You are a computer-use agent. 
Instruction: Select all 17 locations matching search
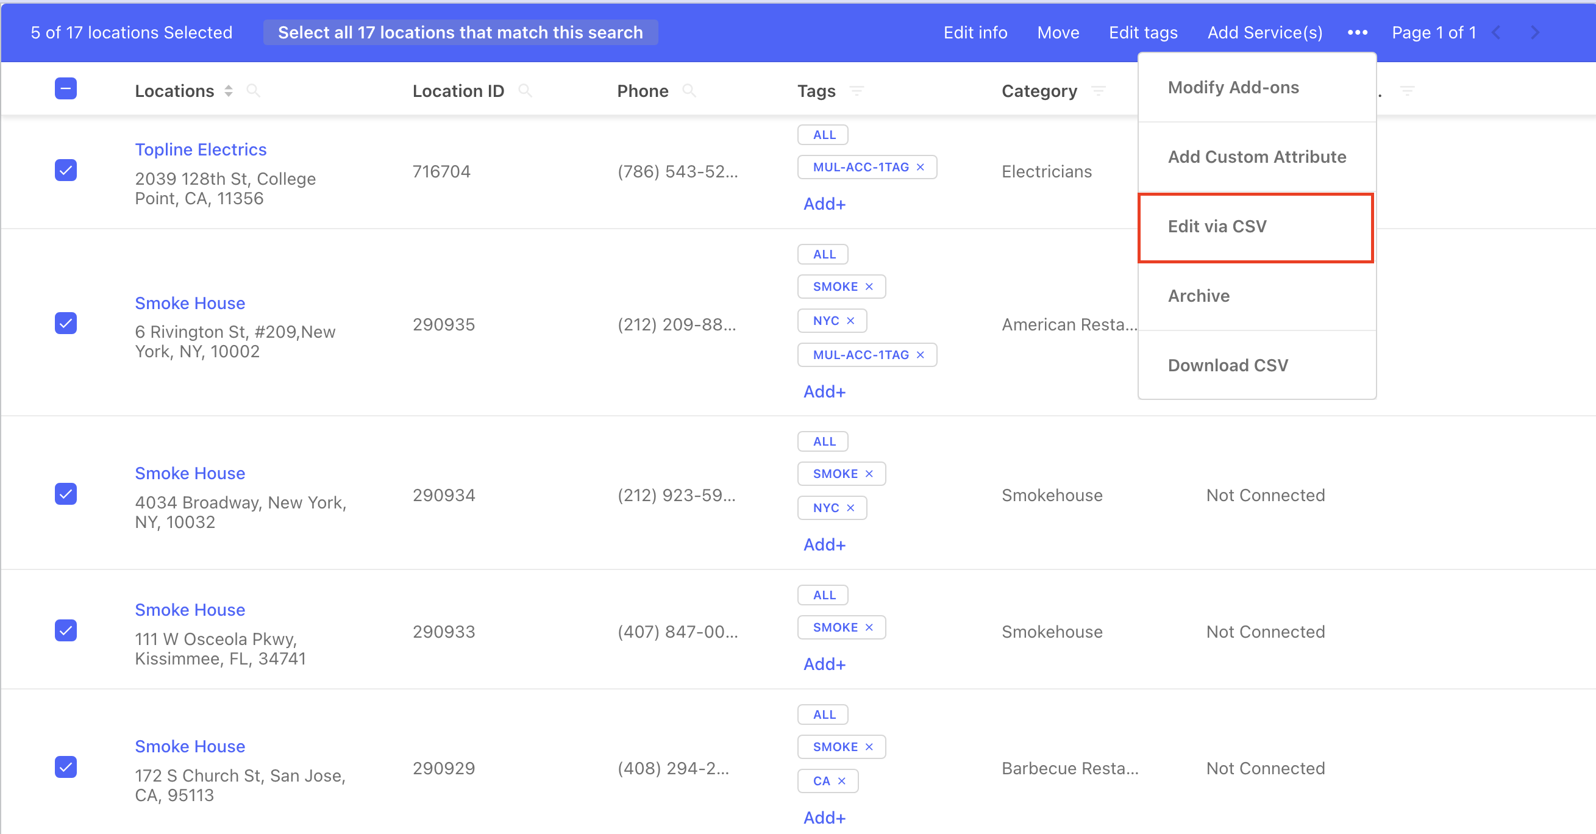pos(460,32)
